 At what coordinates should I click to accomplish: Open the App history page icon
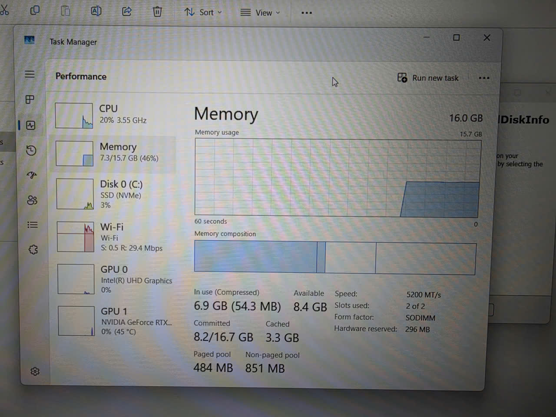31,150
